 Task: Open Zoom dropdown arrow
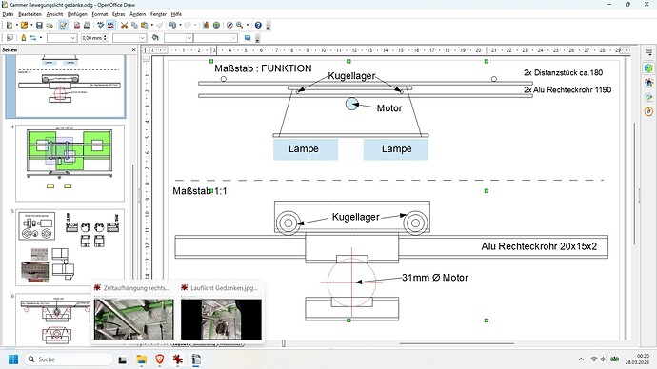click(x=248, y=25)
